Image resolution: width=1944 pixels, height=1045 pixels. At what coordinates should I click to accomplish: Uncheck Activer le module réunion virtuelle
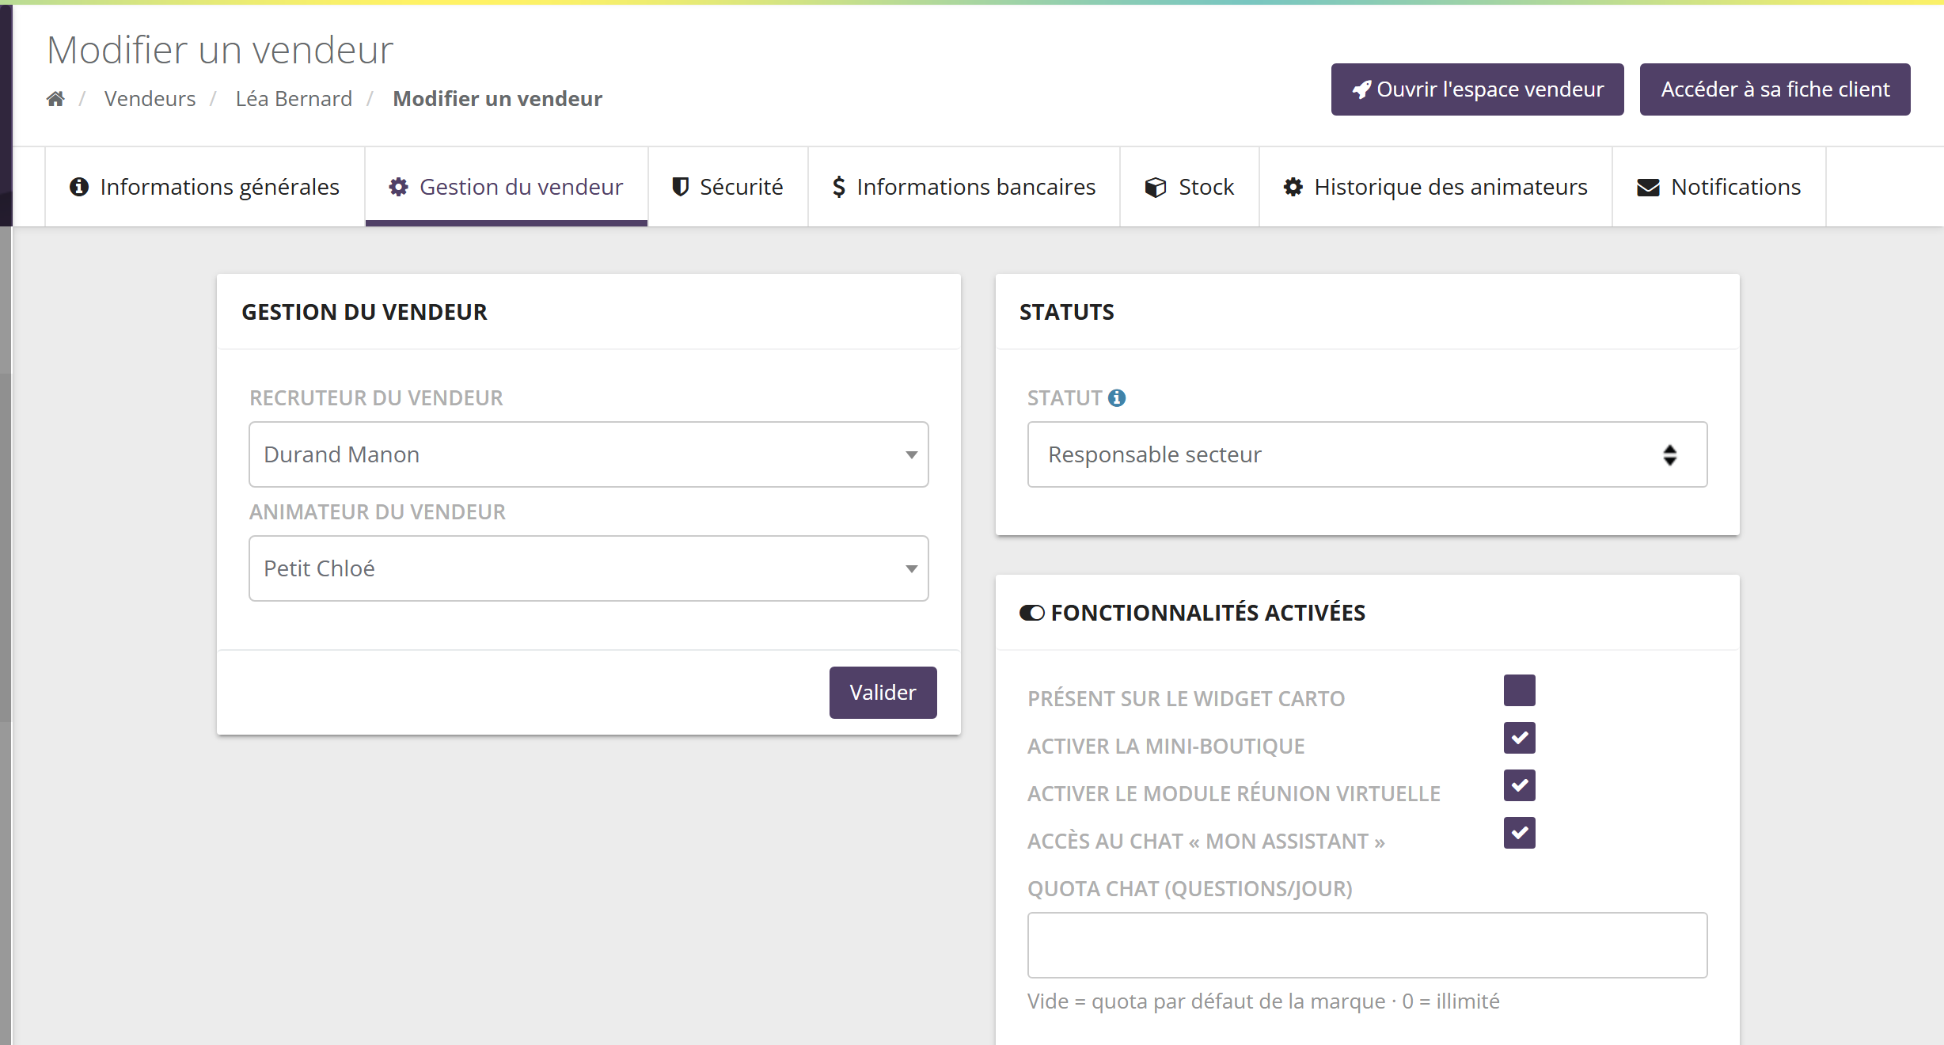1520,785
